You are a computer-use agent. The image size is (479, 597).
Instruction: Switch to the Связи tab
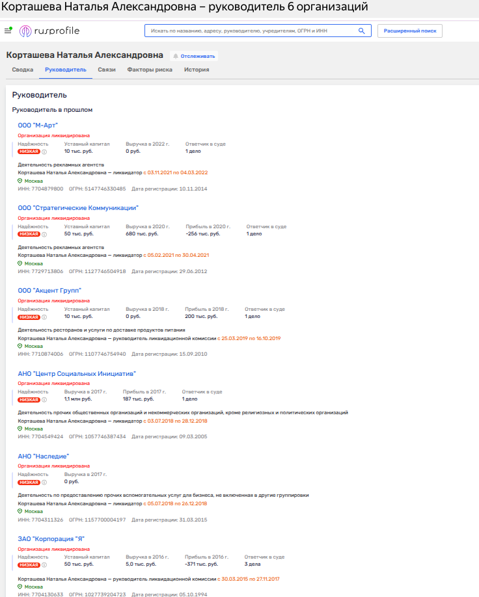pos(107,70)
